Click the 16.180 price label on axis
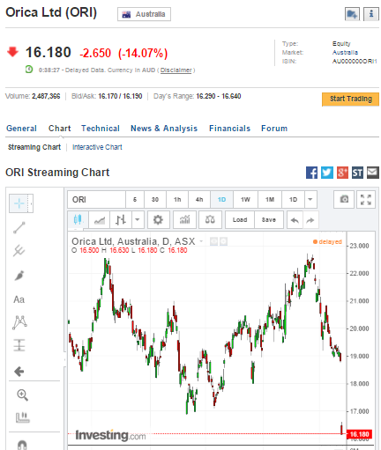381x450 pixels. point(359,434)
